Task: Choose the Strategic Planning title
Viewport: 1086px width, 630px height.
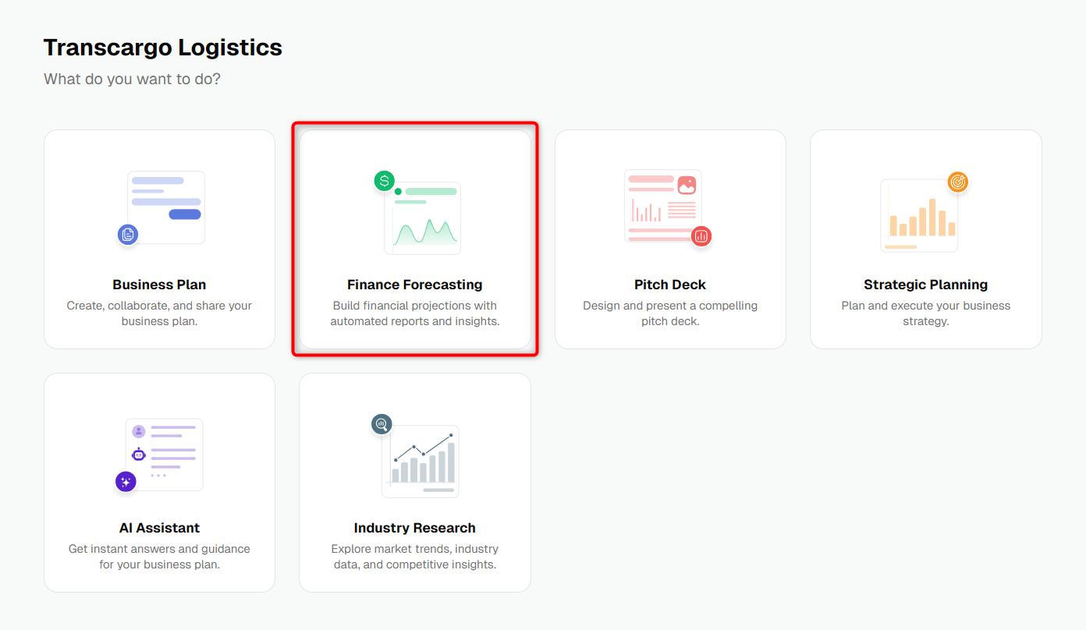Action: click(x=926, y=285)
